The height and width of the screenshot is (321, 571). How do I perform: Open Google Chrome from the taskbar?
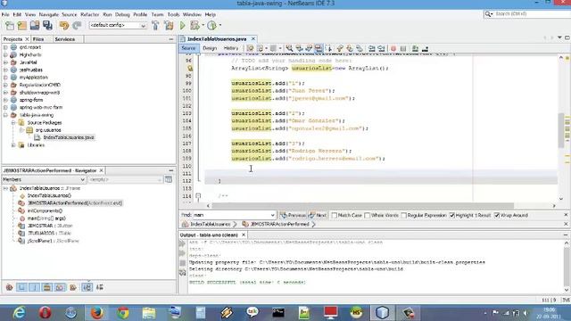pos(123,313)
